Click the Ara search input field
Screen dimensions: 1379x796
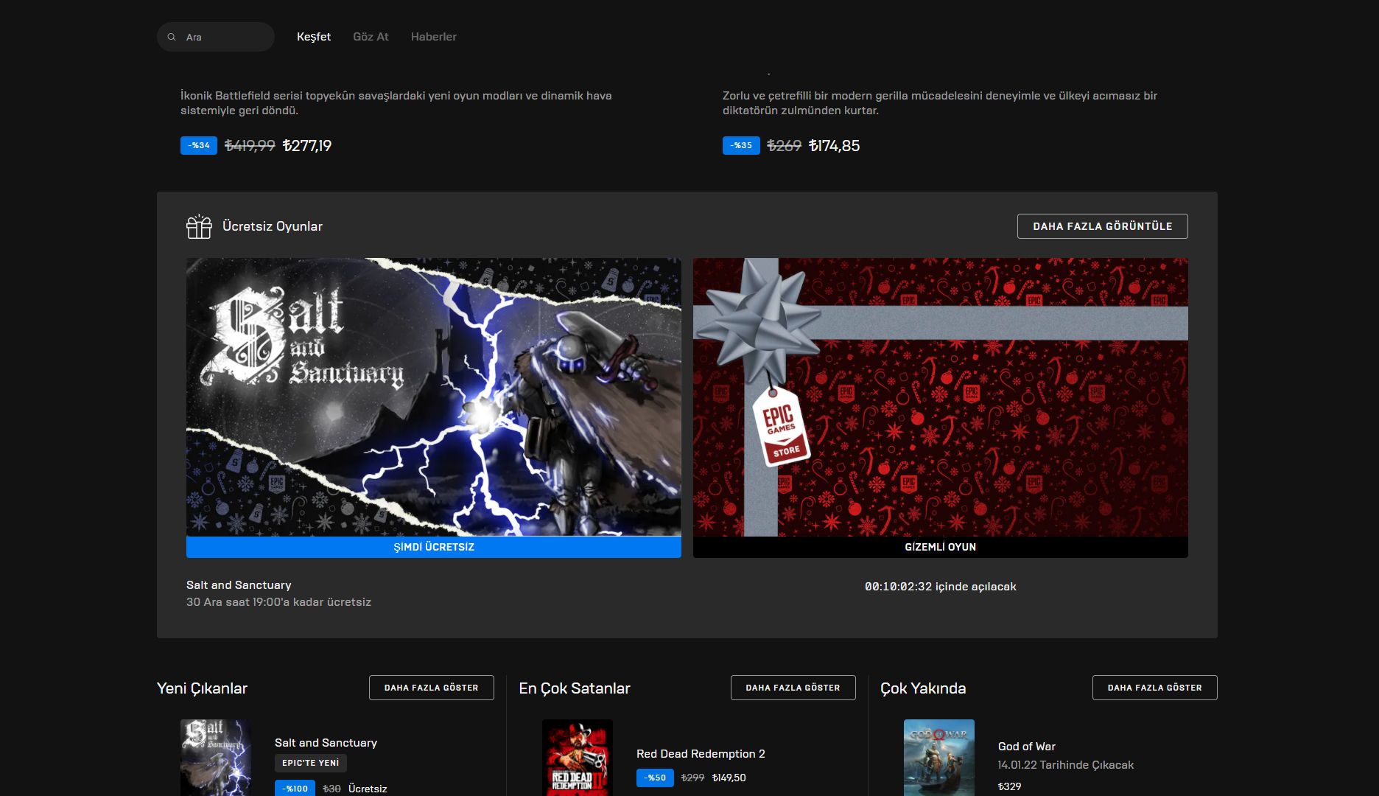pyautogui.click(x=221, y=36)
